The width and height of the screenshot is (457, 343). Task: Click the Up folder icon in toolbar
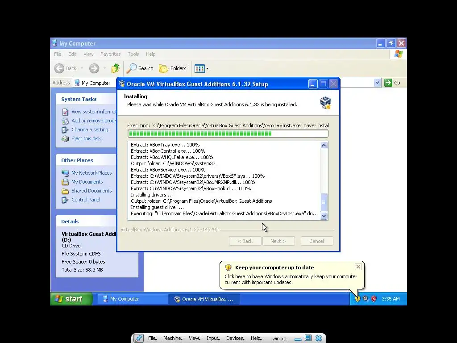tap(116, 68)
